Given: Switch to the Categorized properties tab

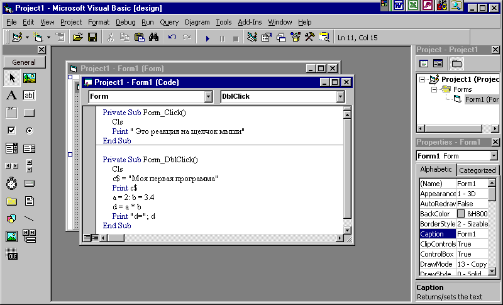Looking at the screenshot, I should pyautogui.click(x=477, y=170).
